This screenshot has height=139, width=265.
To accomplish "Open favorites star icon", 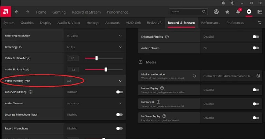I will click(x=227, y=12).
